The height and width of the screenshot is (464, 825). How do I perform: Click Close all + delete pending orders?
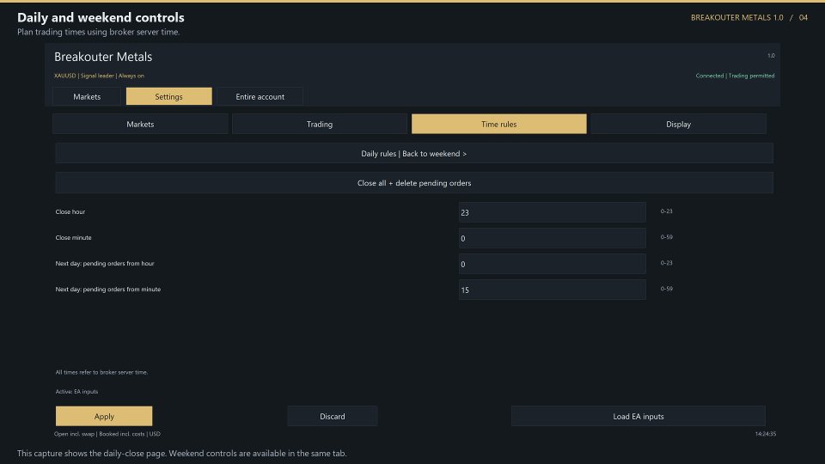click(x=414, y=183)
